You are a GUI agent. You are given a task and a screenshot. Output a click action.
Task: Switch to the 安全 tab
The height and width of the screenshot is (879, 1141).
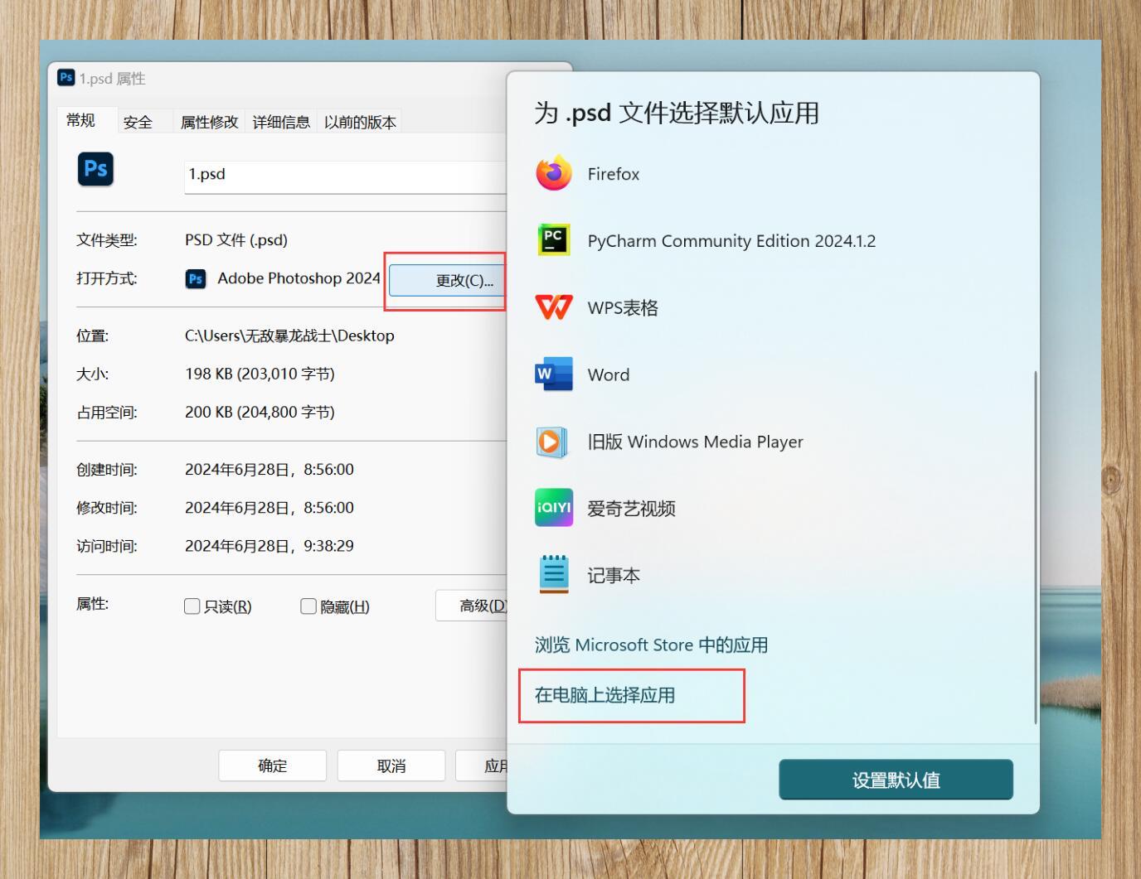pyautogui.click(x=138, y=122)
